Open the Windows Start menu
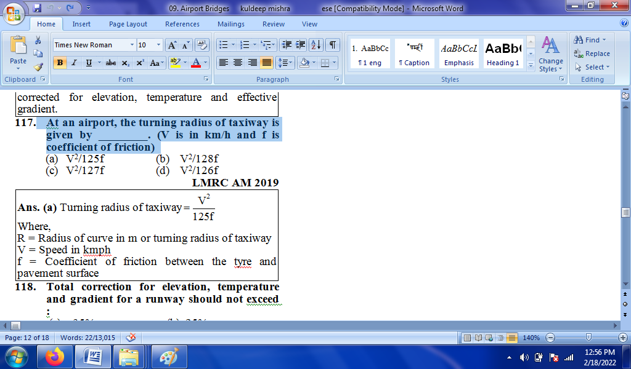Image resolution: width=631 pixels, height=369 pixels. click(x=17, y=357)
